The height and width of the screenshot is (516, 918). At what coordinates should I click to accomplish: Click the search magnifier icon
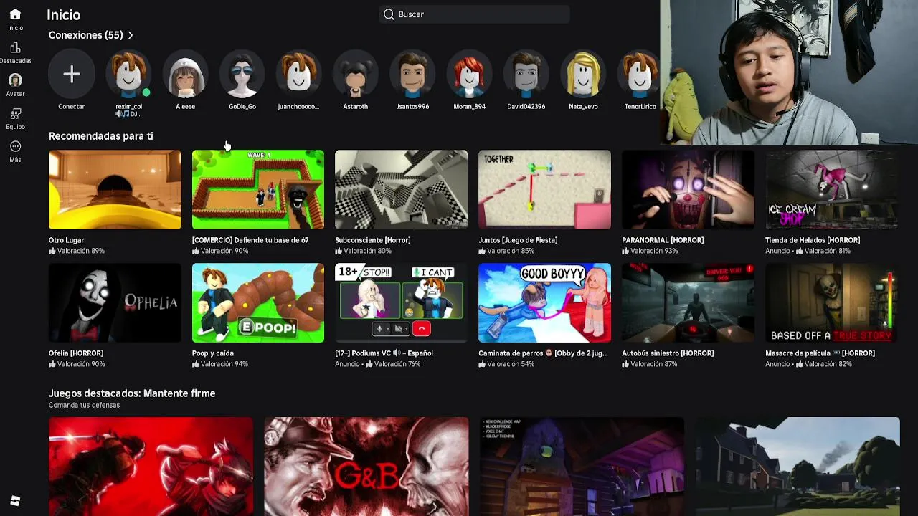coord(389,14)
